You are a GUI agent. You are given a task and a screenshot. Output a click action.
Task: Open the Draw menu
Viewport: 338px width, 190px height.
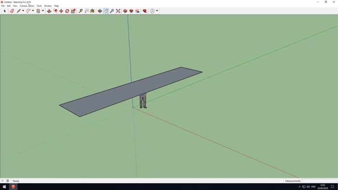[32, 6]
